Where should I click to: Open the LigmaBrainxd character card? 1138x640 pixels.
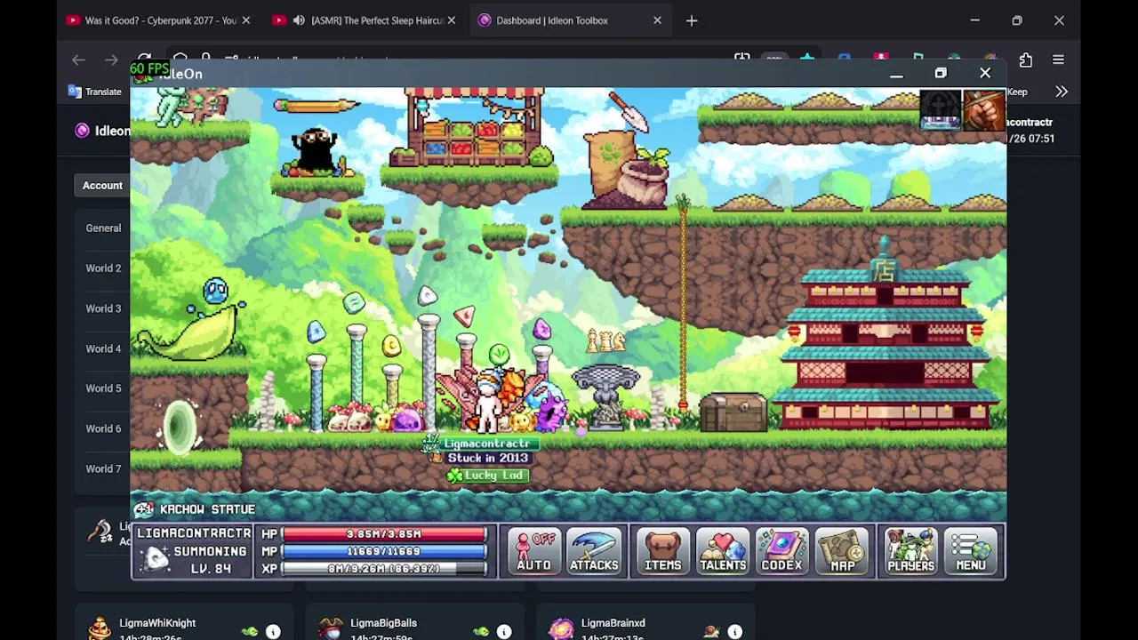pos(645,624)
